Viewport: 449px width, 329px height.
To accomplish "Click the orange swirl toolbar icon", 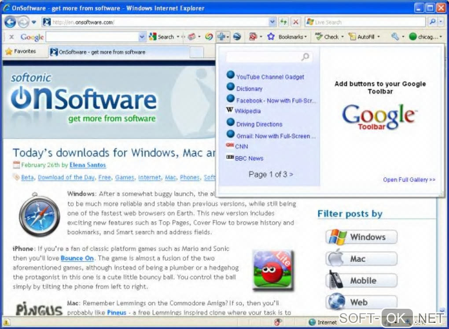I will pos(209,36).
